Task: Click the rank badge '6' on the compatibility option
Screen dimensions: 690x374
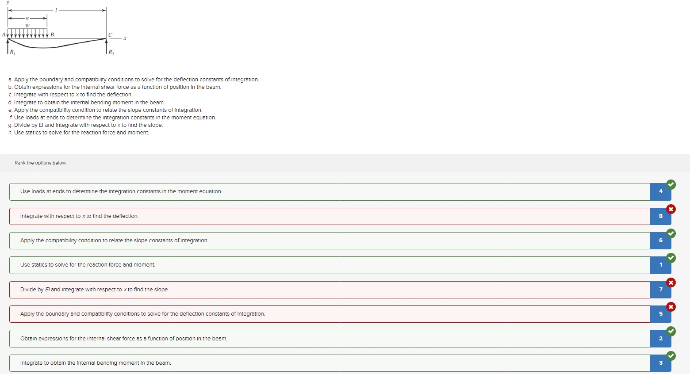Action: pyautogui.click(x=660, y=240)
